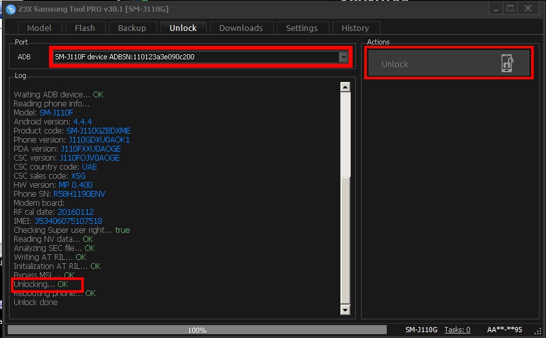Click PDA version J110FXXU0AOGE
The height and width of the screenshot is (338, 546).
click(x=91, y=149)
